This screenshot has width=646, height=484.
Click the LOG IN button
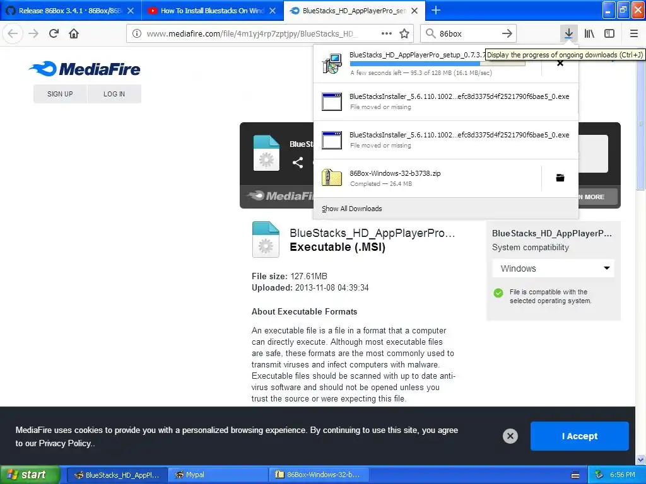click(x=114, y=94)
